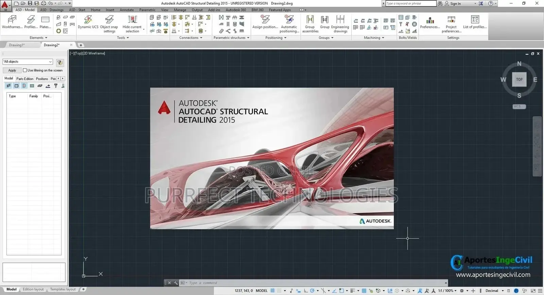Click the Open folder icon in quick access toolbar
This screenshot has width=544, height=295.
tap(23, 3)
